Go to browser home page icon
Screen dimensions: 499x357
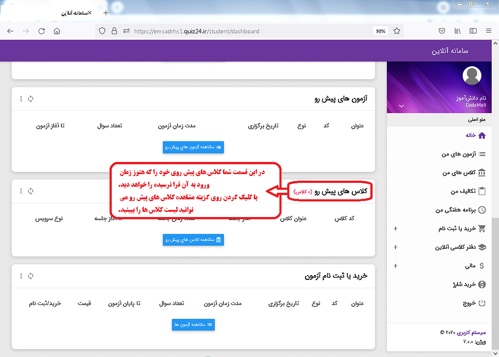[57, 31]
